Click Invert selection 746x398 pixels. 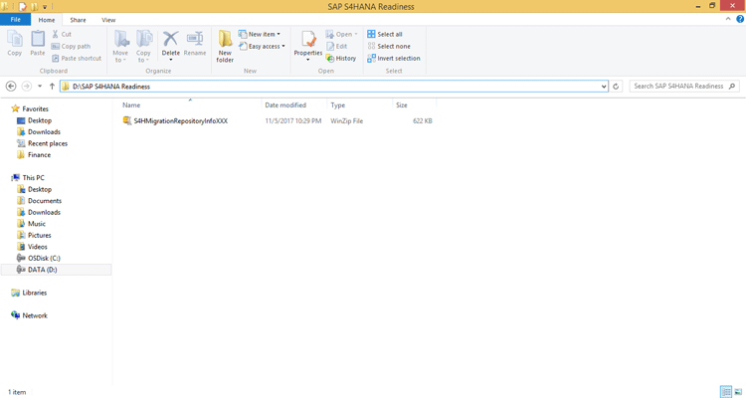click(394, 58)
